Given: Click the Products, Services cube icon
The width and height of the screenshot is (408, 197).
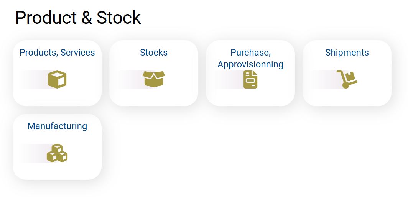Looking at the screenshot, I should pos(57,79).
